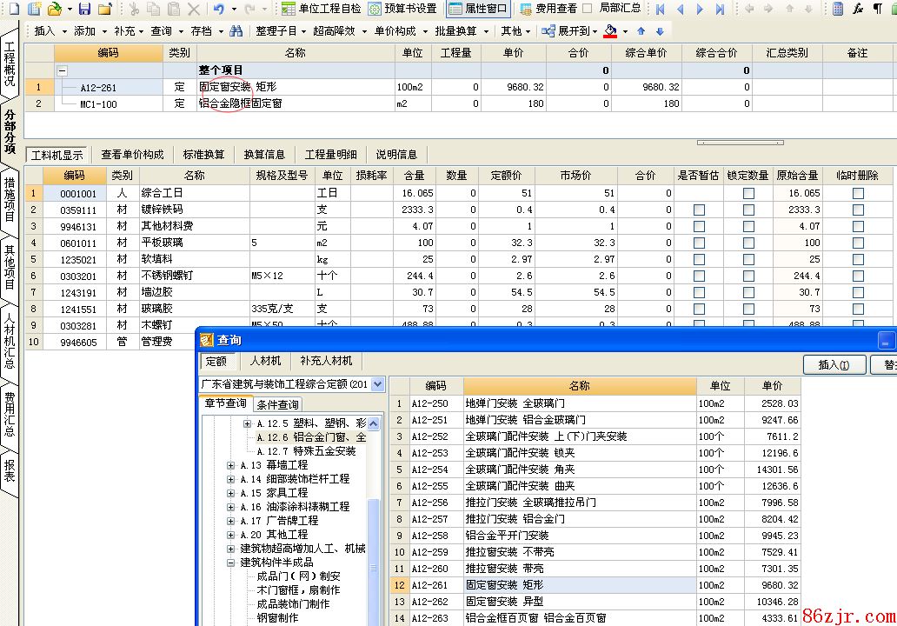Image resolution: width=897 pixels, height=626 pixels.
Task: Jump to first record navigation arrow
Action: [661, 9]
